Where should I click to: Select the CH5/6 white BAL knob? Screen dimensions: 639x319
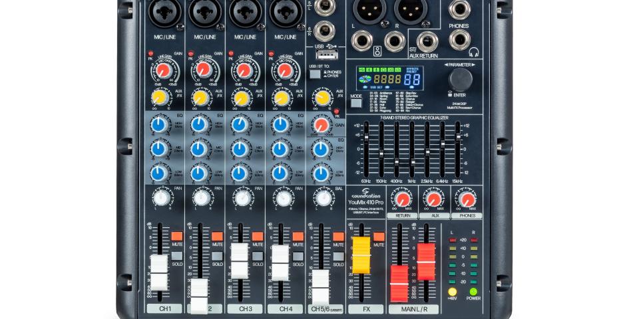tap(324, 198)
